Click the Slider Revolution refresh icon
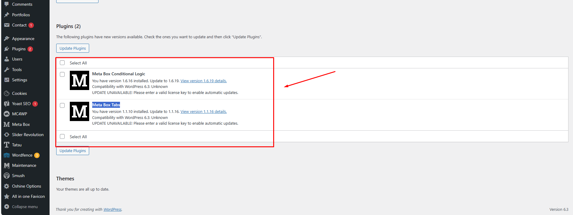The image size is (573, 215). 7,135
